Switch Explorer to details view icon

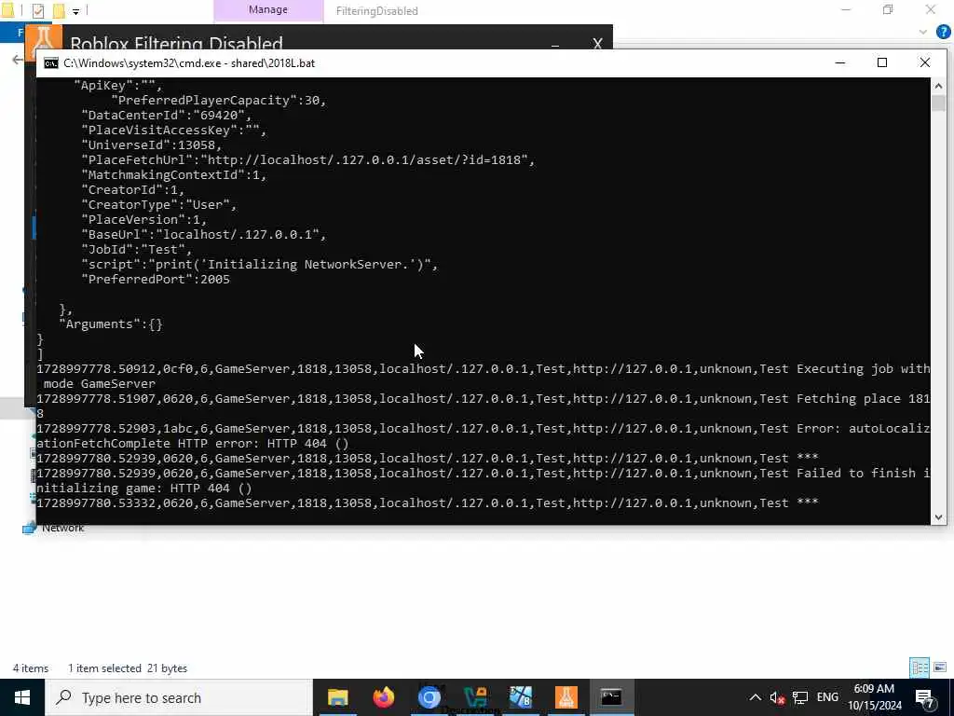click(x=920, y=668)
